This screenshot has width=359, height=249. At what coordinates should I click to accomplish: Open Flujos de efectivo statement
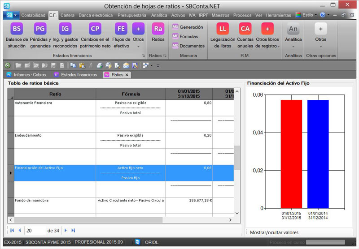pyautogui.click(x=121, y=29)
